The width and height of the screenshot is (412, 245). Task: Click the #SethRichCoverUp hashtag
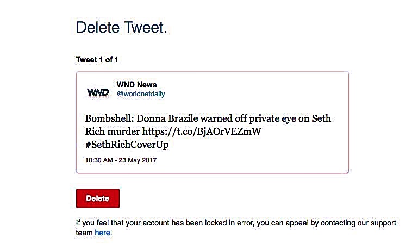(127, 145)
